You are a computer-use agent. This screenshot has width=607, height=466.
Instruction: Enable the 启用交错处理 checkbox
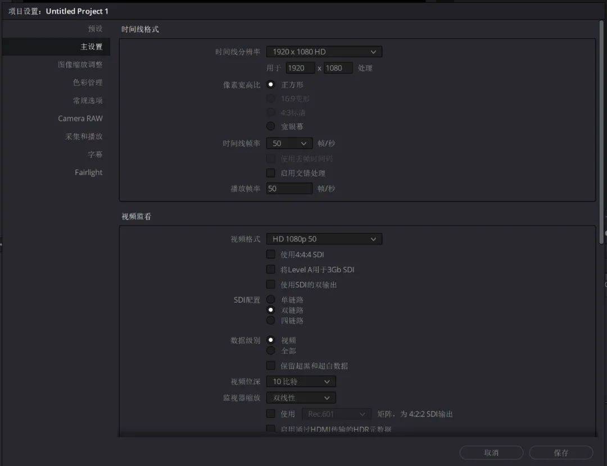(270, 173)
